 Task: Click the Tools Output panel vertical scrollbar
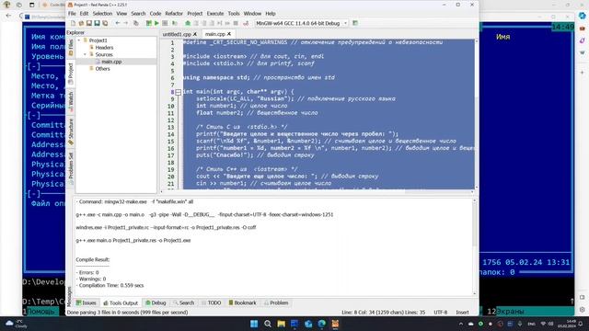tap(475, 246)
